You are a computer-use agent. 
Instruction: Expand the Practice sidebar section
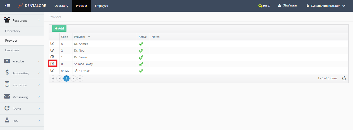click(x=22, y=61)
